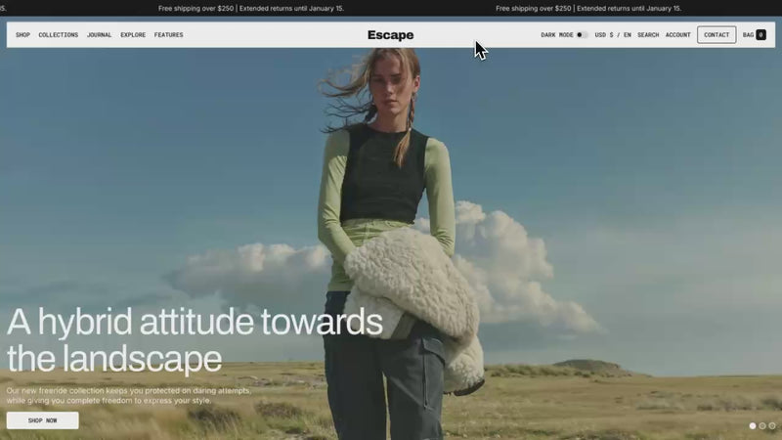The width and height of the screenshot is (782, 440).
Task: Open the Explore menu item
Action: tap(133, 35)
